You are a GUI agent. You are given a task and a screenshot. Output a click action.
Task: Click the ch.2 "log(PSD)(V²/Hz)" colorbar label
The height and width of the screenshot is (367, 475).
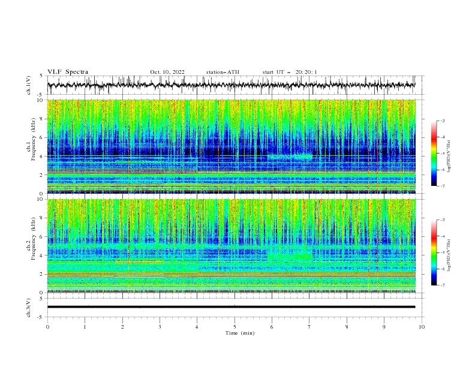click(449, 255)
